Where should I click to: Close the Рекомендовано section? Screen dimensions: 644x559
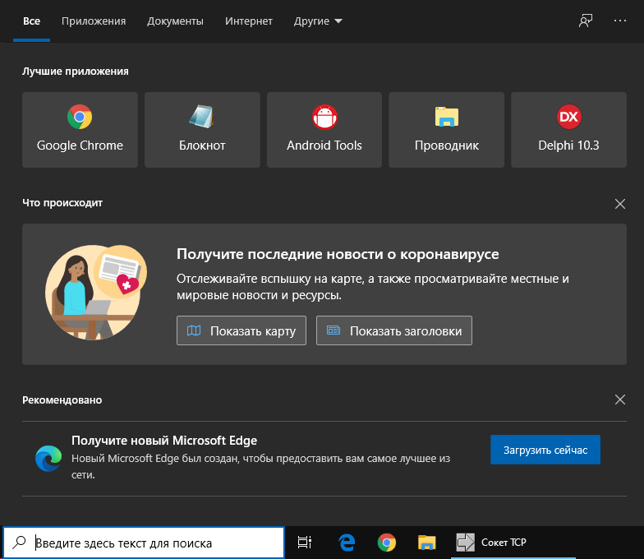[x=619, y=400]
